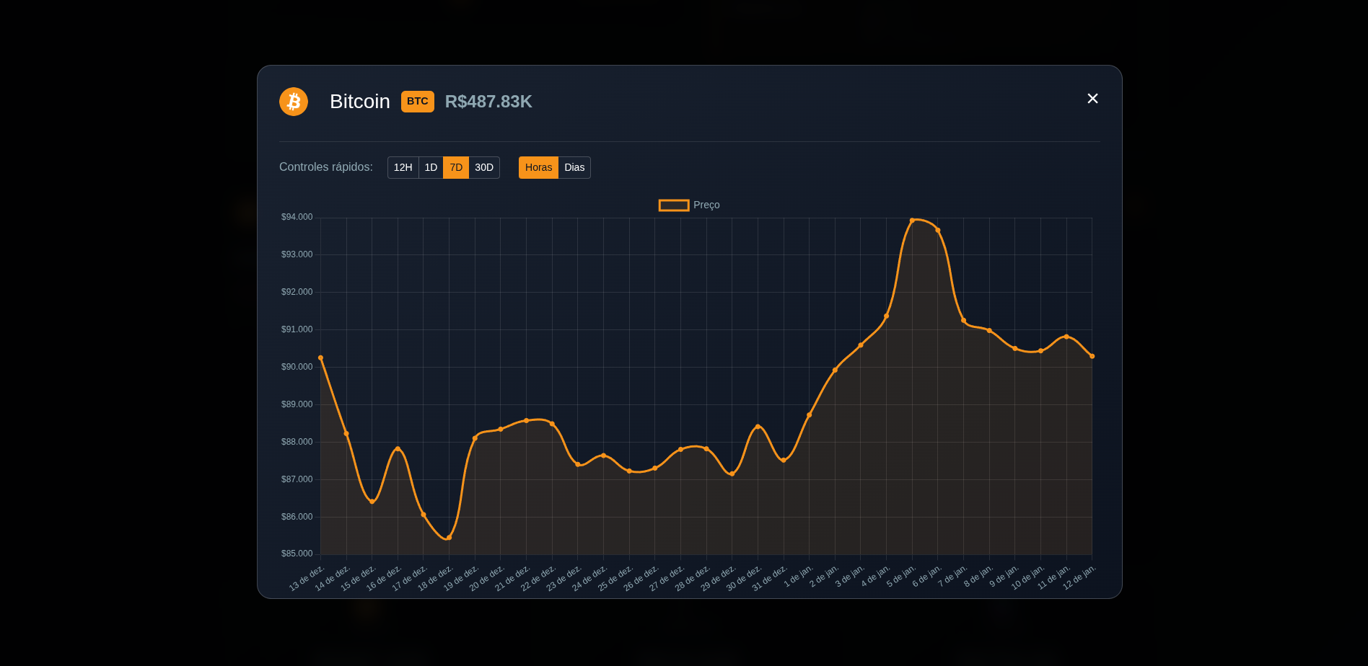The height and width of the screenshot is (666, 1368).
Task: Click the lowest data point on 18 de dez.
Action: tap(449, 538)
